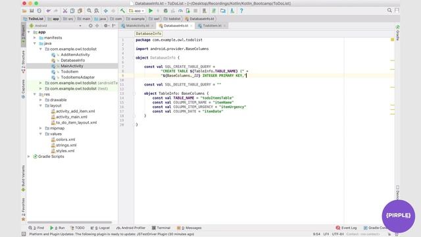The height and width of the screenshot is (237, 421).
Task: Attach debugger to Android process icon
Action: click(x=188, y=11)
